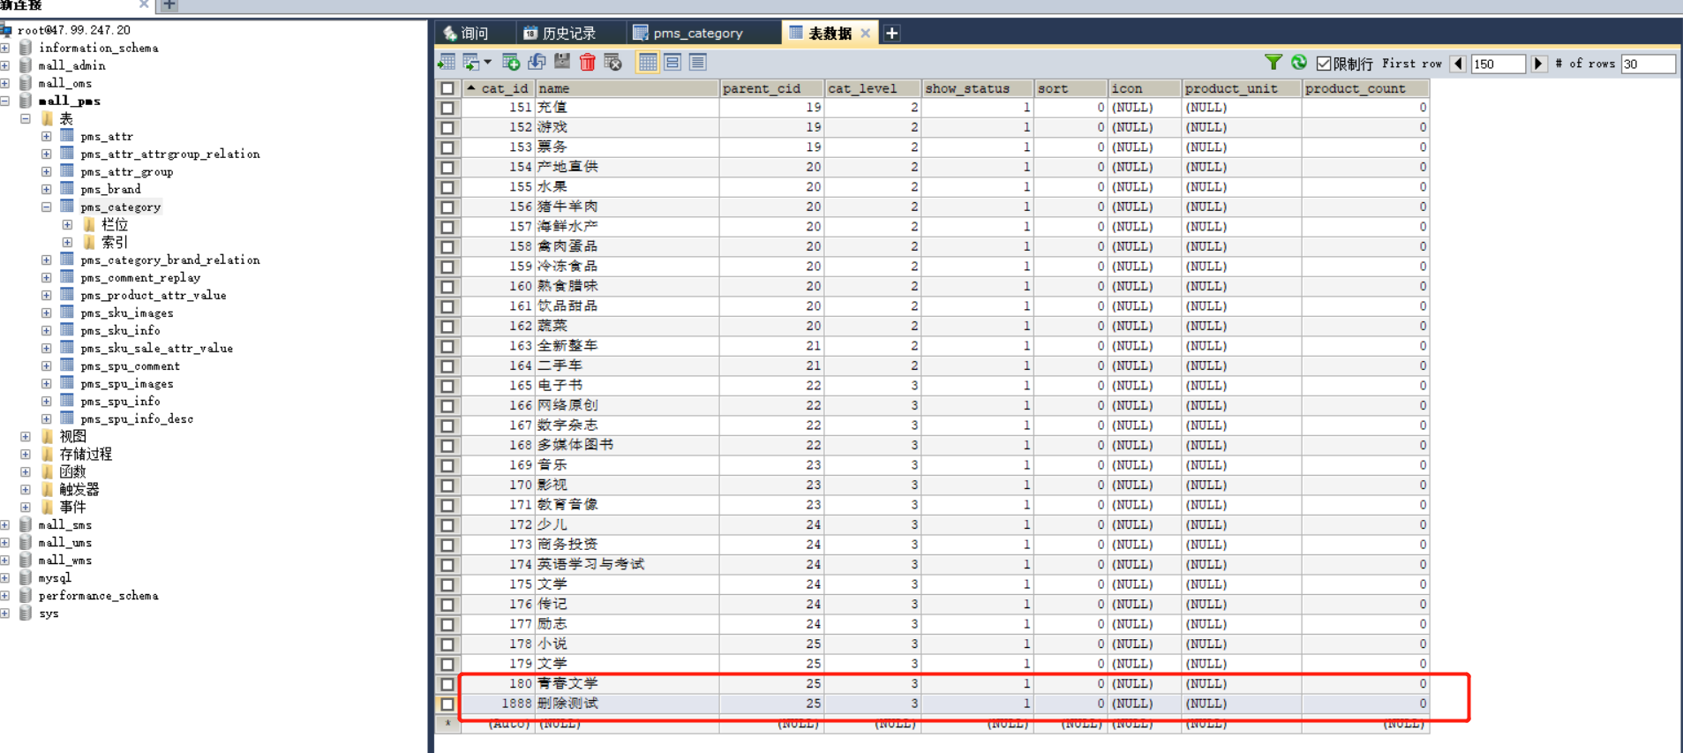Screen dimensions: 1683x753
Task: Click the parent_cid column header
Action: [772, 88]
